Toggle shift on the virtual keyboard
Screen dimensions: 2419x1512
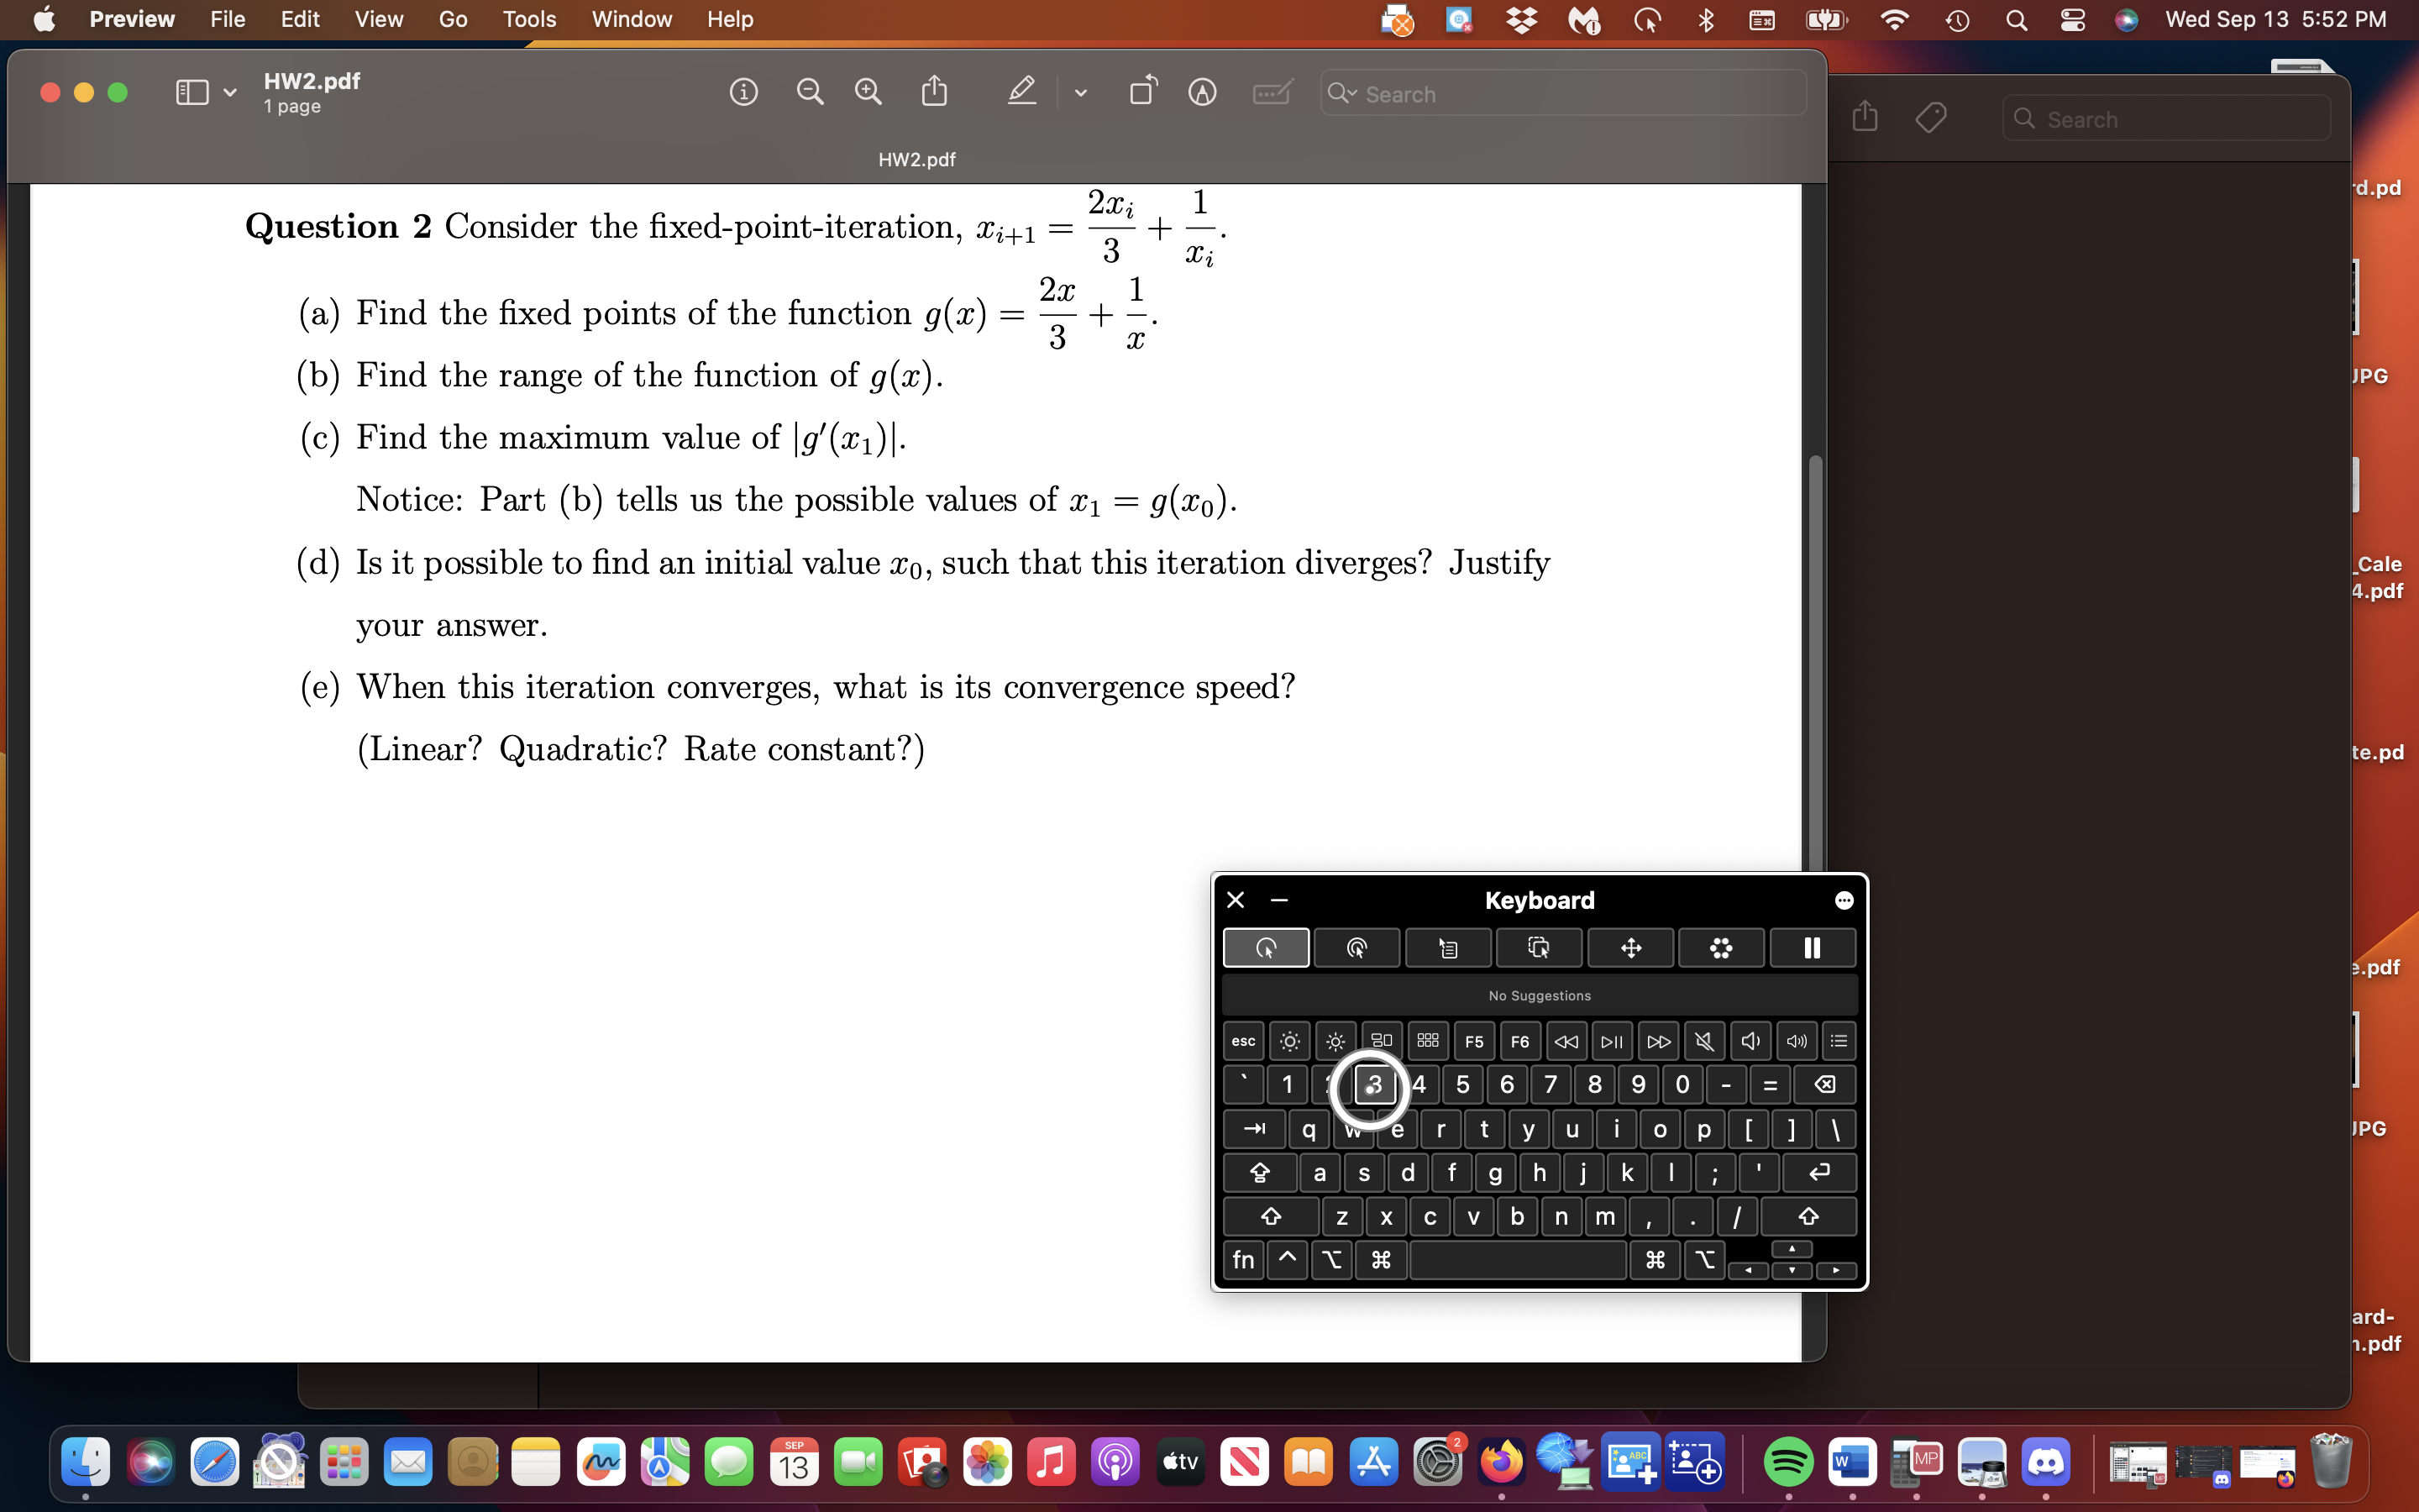pyautogui.click(x=1269, y=1216)
